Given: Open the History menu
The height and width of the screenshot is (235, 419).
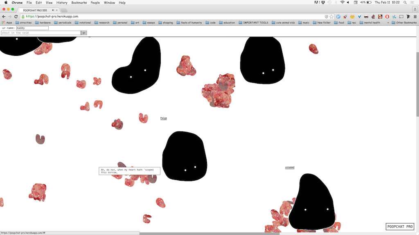Looking at the screenshot, I should [62, 2].
